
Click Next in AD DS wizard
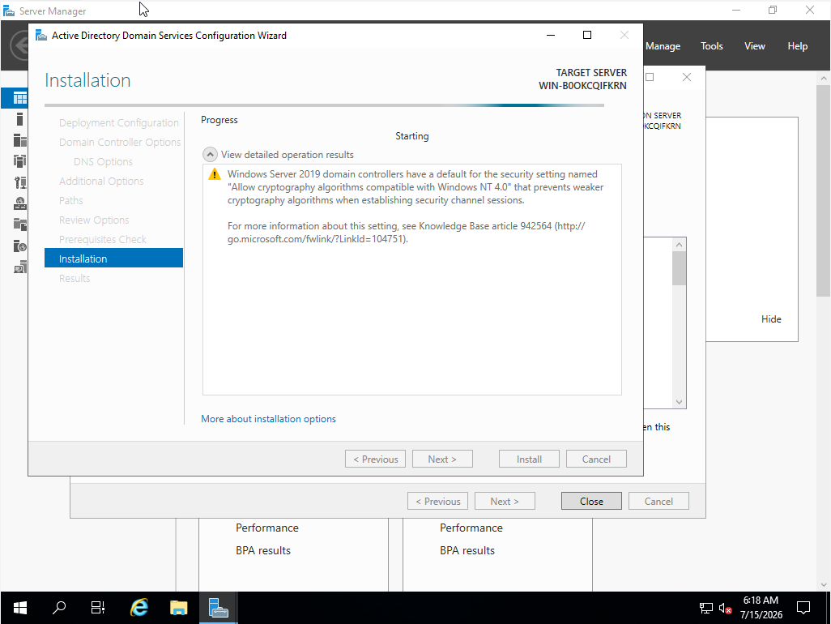[x=442, y=459]
